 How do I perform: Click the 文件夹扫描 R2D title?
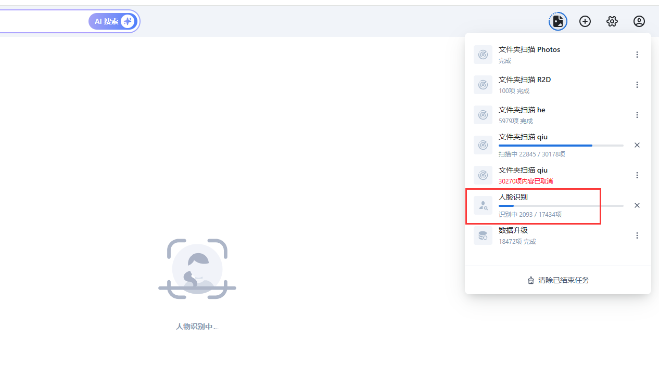click(525, 80)
